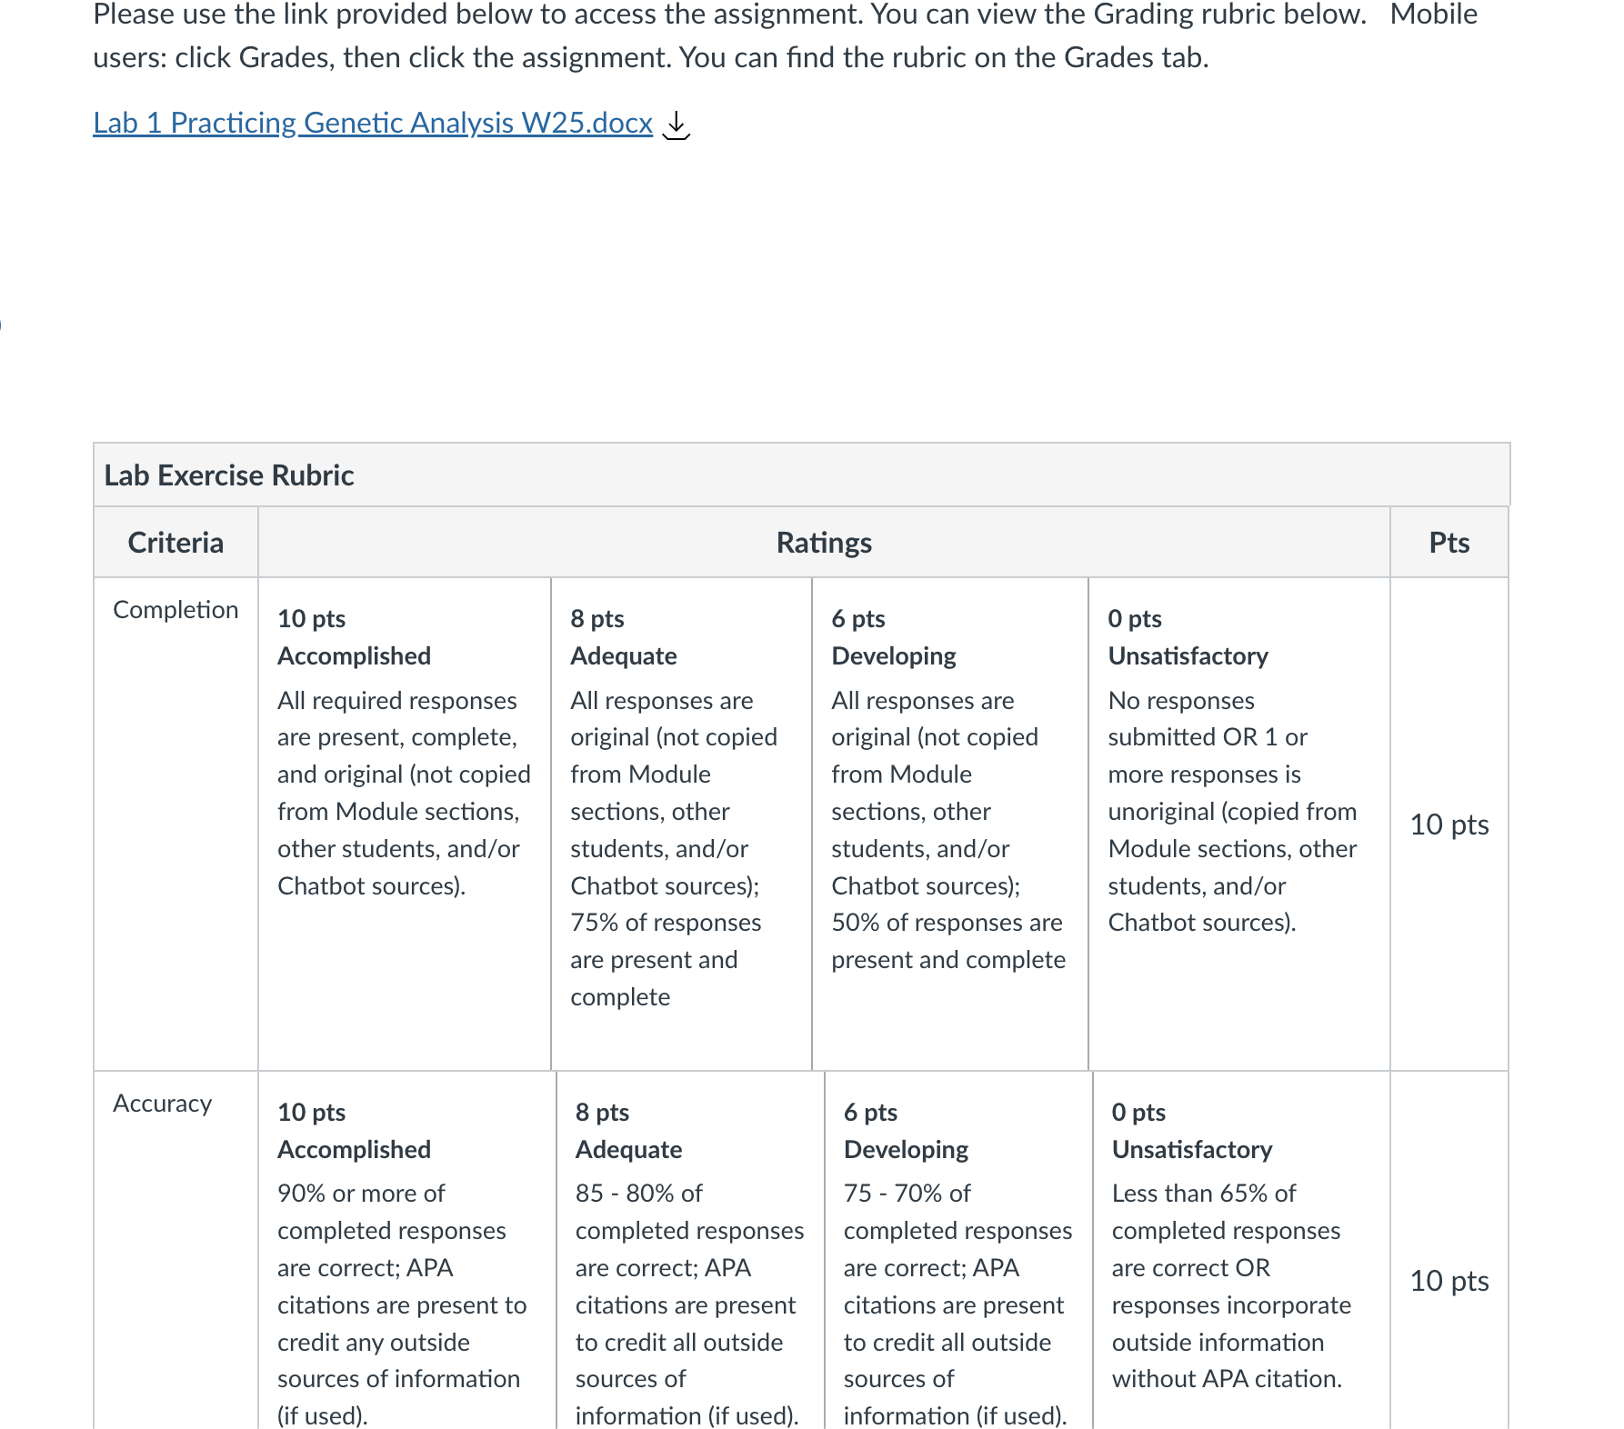Image resolution: width=1624 pixels, height=1429 pixels.
Task: Click the Completion 8 pts Adequate rating
Action: (x=682, y=824)
